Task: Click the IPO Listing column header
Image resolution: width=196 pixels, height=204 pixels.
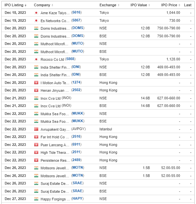Action: click(14, 5)
